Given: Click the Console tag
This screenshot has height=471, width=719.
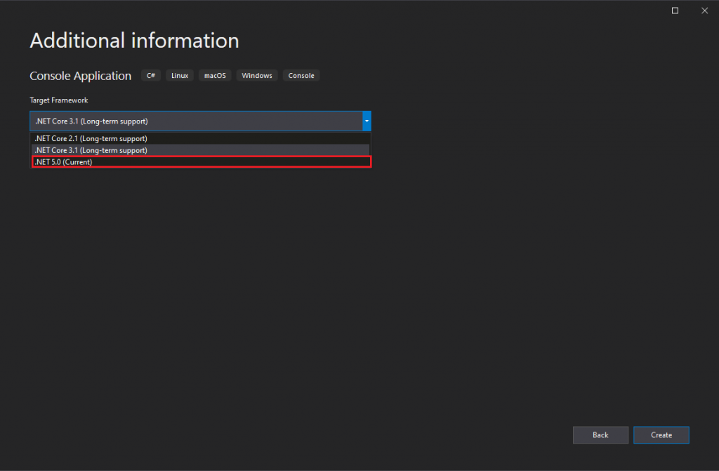Looking at the screenshot, I should pyautogui.click(x=301, y=76).
